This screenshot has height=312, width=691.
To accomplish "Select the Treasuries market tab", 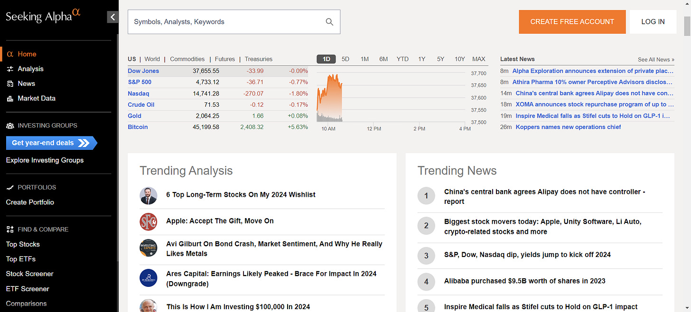I will (x=259, y=59).
